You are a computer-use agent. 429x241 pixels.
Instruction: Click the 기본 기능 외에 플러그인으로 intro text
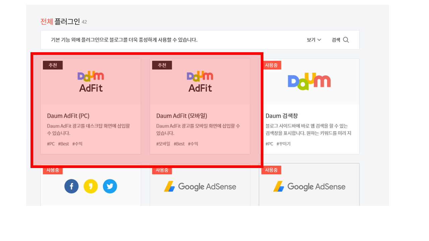point(124,40)
